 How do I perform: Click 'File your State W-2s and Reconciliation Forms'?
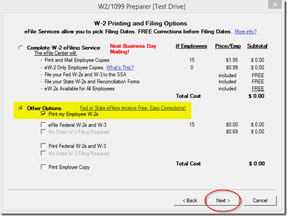[92, 82]
